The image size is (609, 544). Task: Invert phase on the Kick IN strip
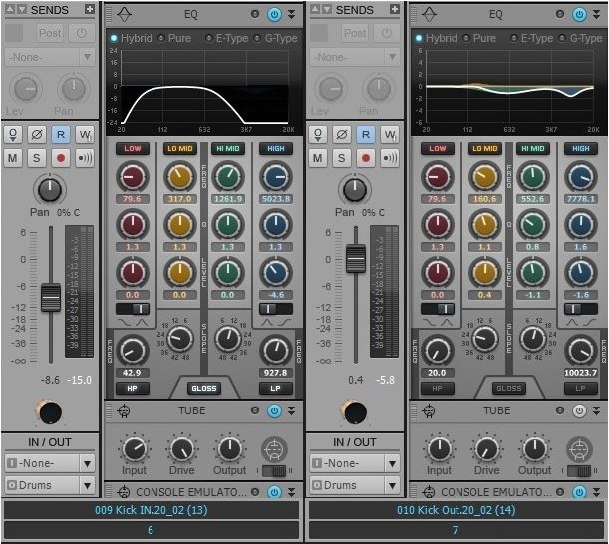[x=37, y=135]
